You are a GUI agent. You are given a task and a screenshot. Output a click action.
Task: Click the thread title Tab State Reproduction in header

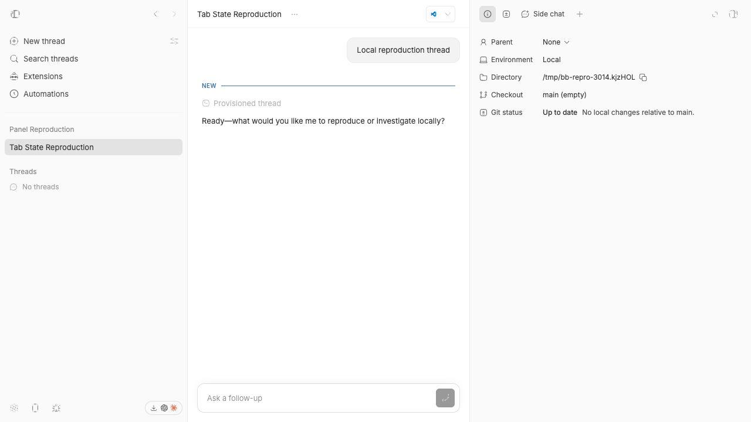(239, 14)
